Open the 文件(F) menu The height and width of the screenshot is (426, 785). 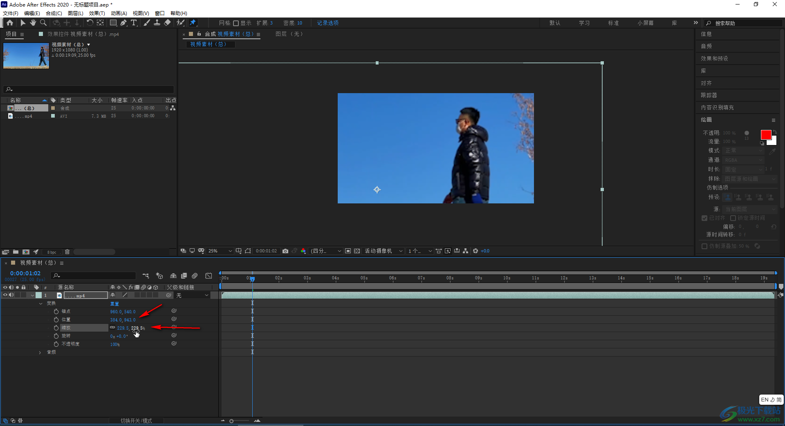pyautogui.click(x=11, y=13)
